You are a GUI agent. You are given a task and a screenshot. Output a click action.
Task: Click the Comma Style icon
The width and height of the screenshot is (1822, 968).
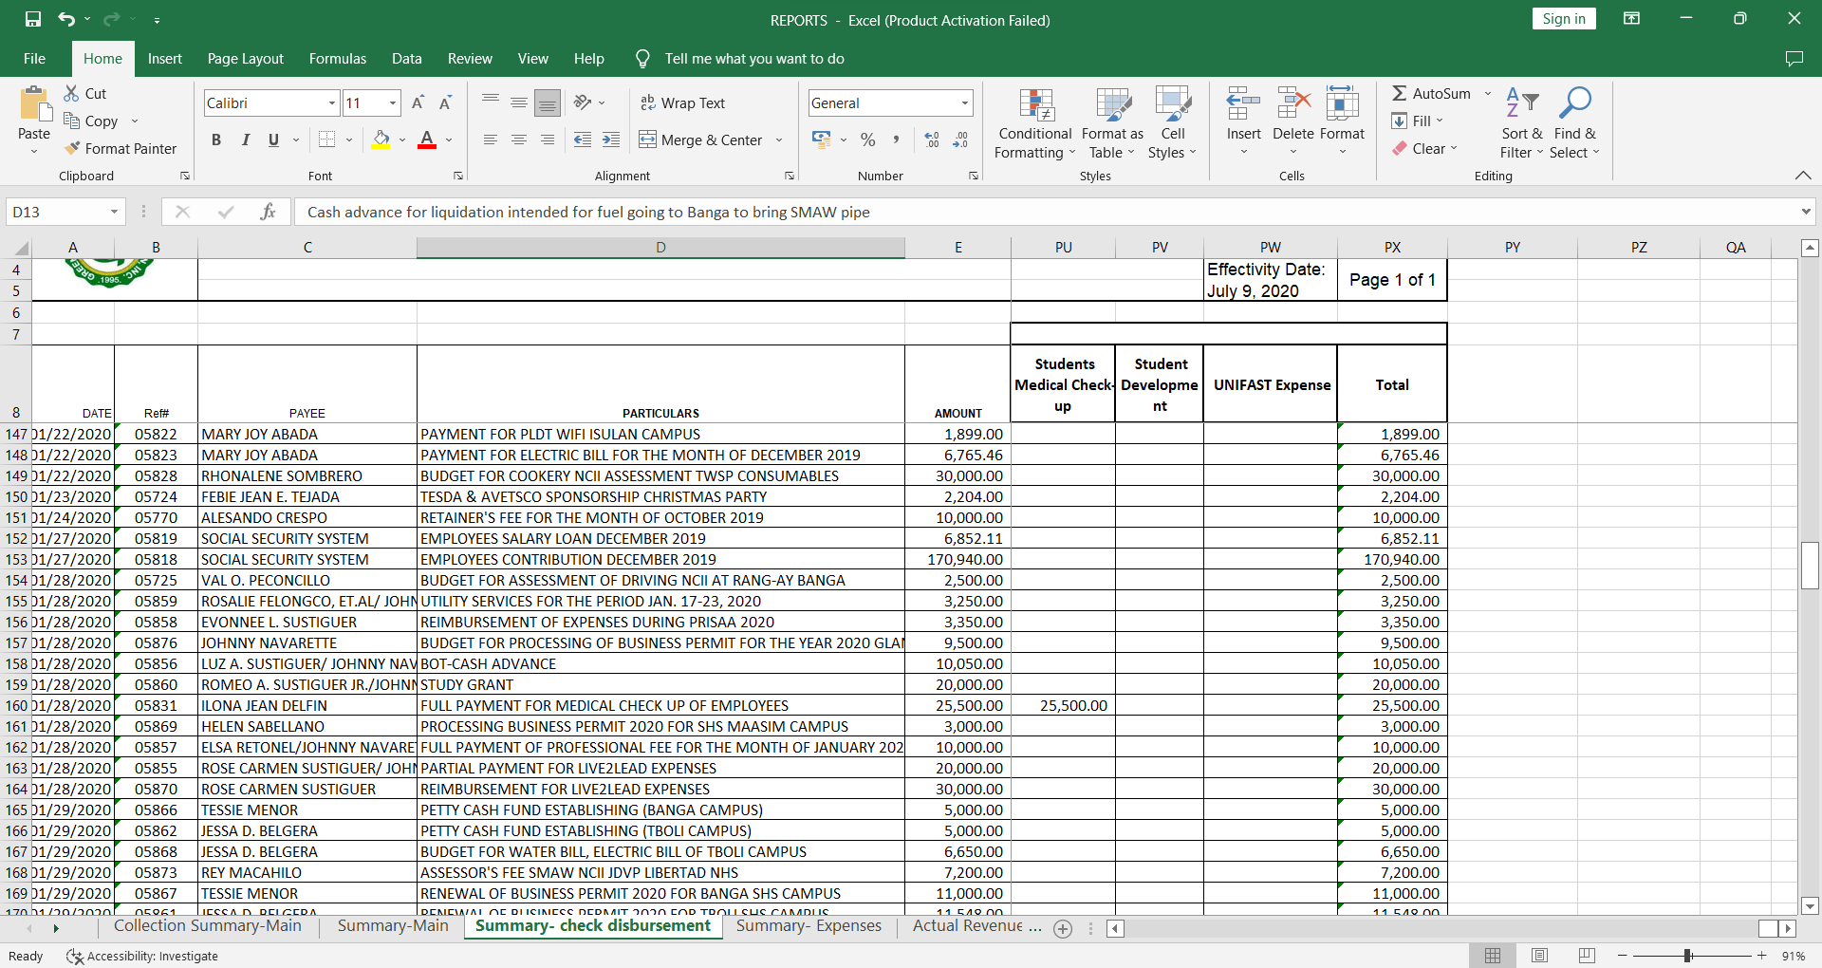click(x=895, y=140)
